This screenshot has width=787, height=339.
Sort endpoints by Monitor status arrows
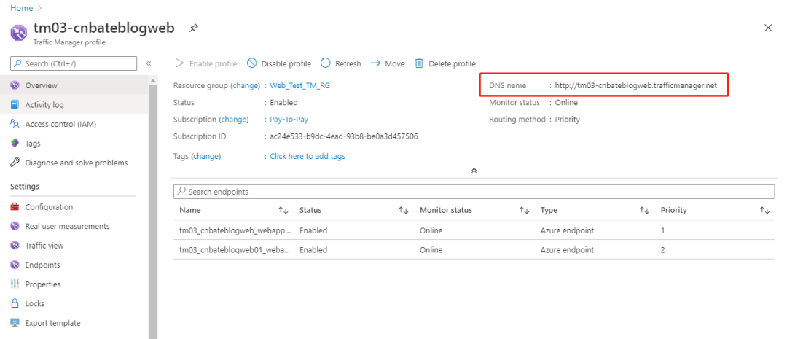pos(524,211)
